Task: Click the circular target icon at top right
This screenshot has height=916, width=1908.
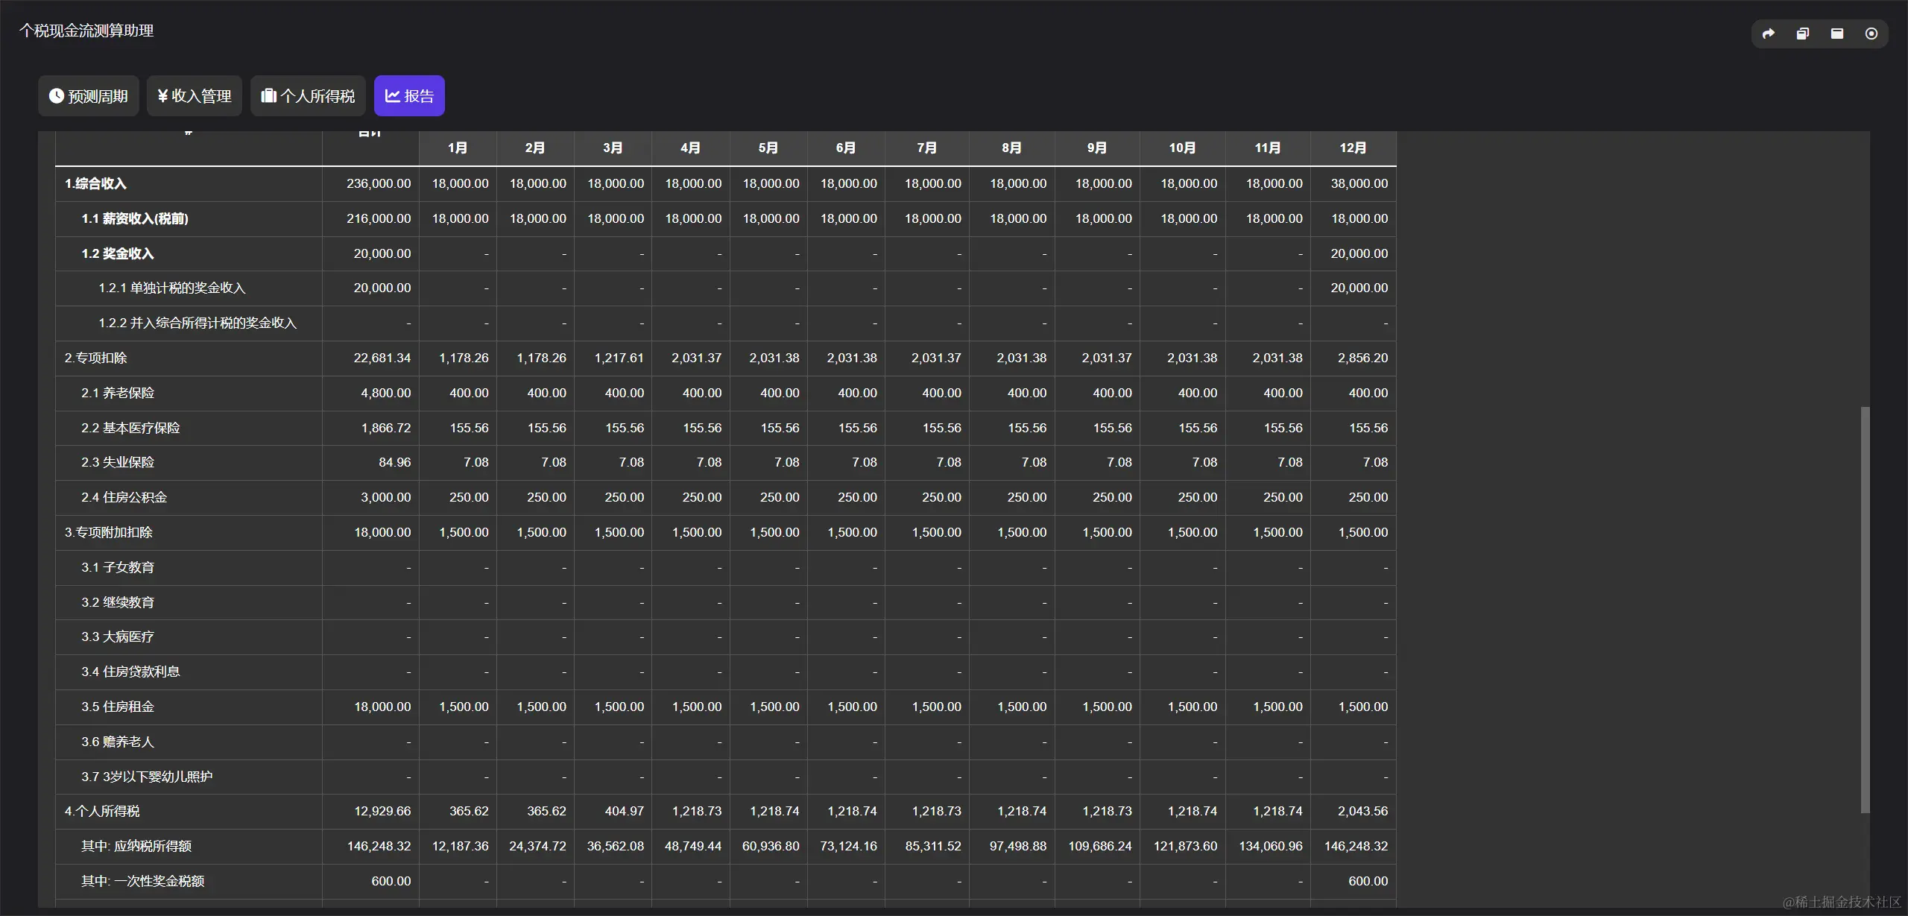Action: coord(1871,34)
